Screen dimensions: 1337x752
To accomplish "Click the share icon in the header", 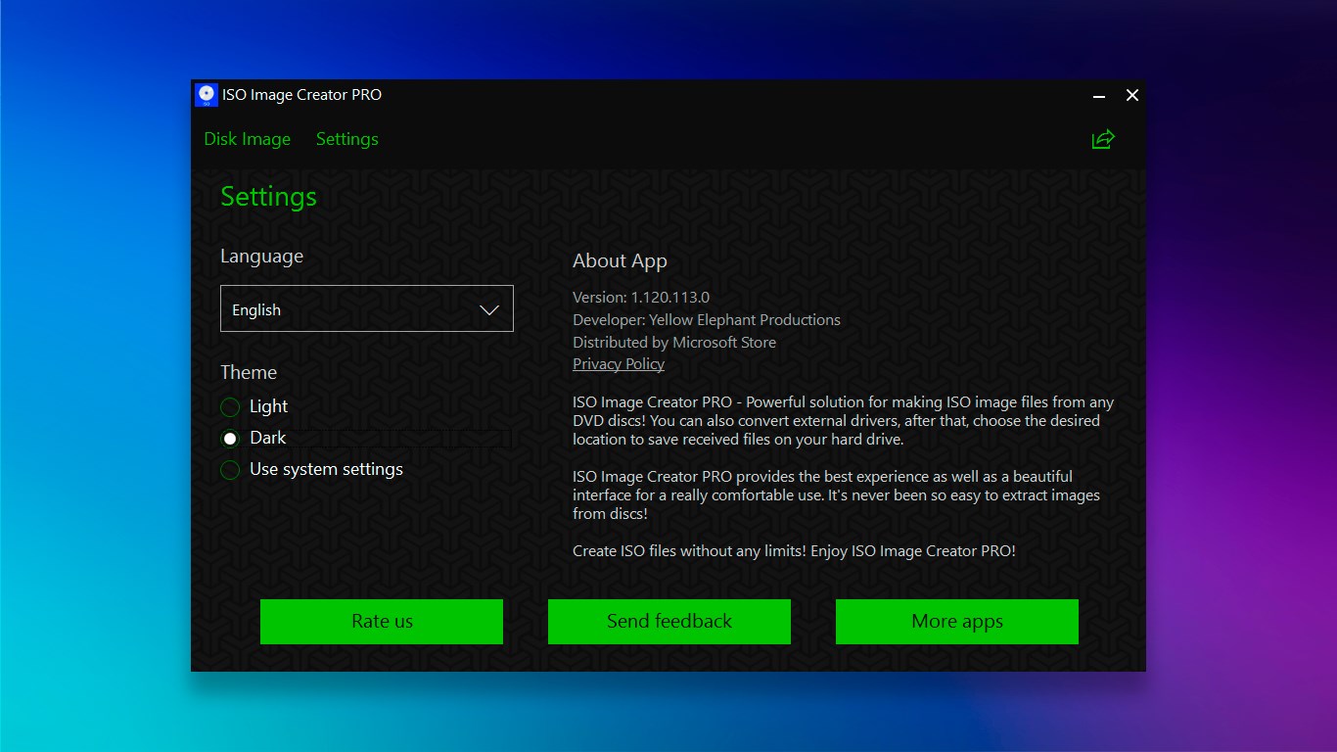I will tap(1103, 139).
